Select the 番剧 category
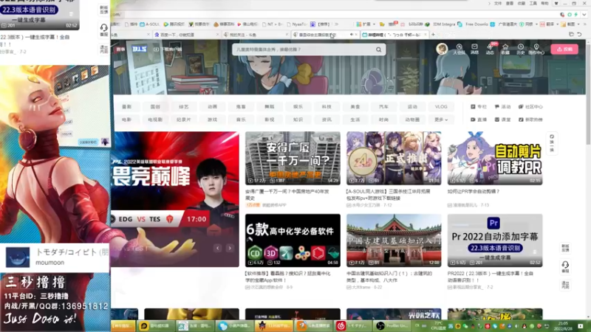The image size is (591, 332). click(x=126, y=107)
